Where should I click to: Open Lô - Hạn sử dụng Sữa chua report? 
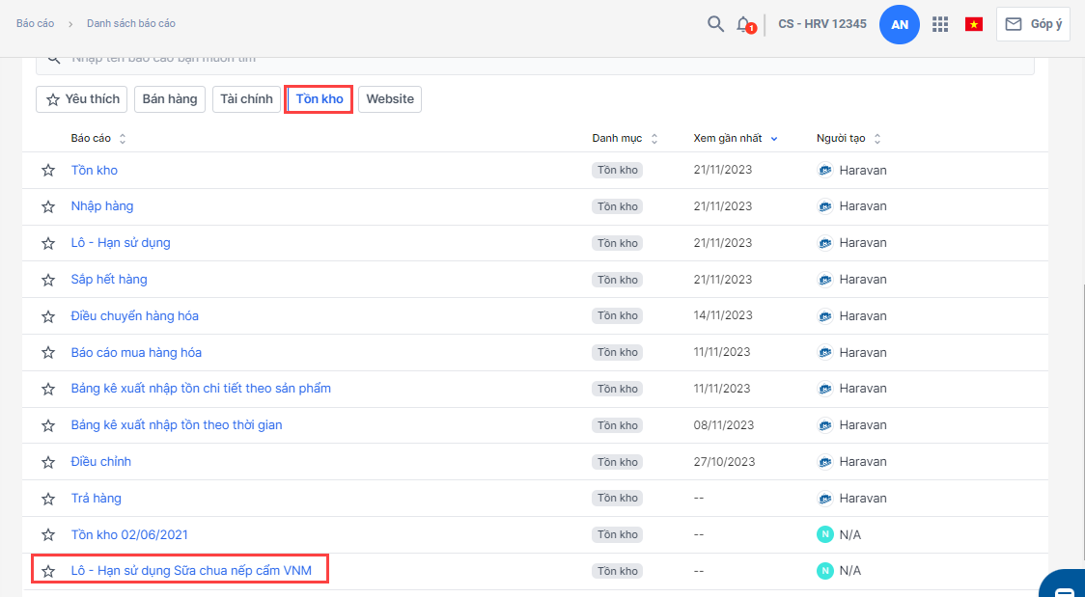[191, 571]
